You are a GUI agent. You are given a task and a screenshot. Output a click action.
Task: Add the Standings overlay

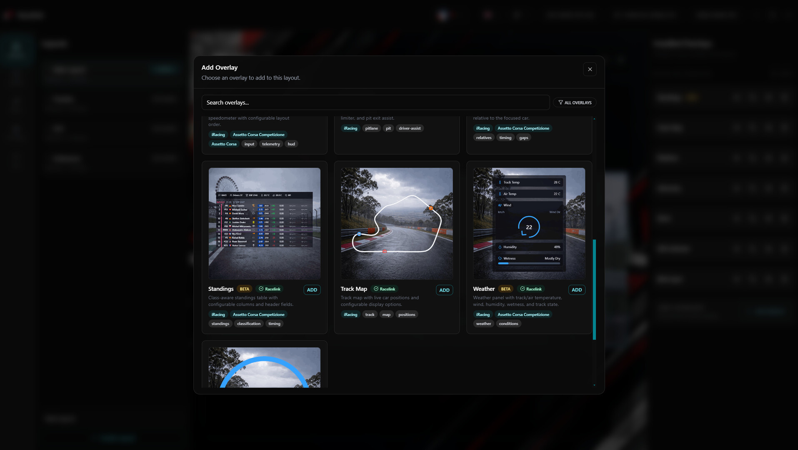312,290
